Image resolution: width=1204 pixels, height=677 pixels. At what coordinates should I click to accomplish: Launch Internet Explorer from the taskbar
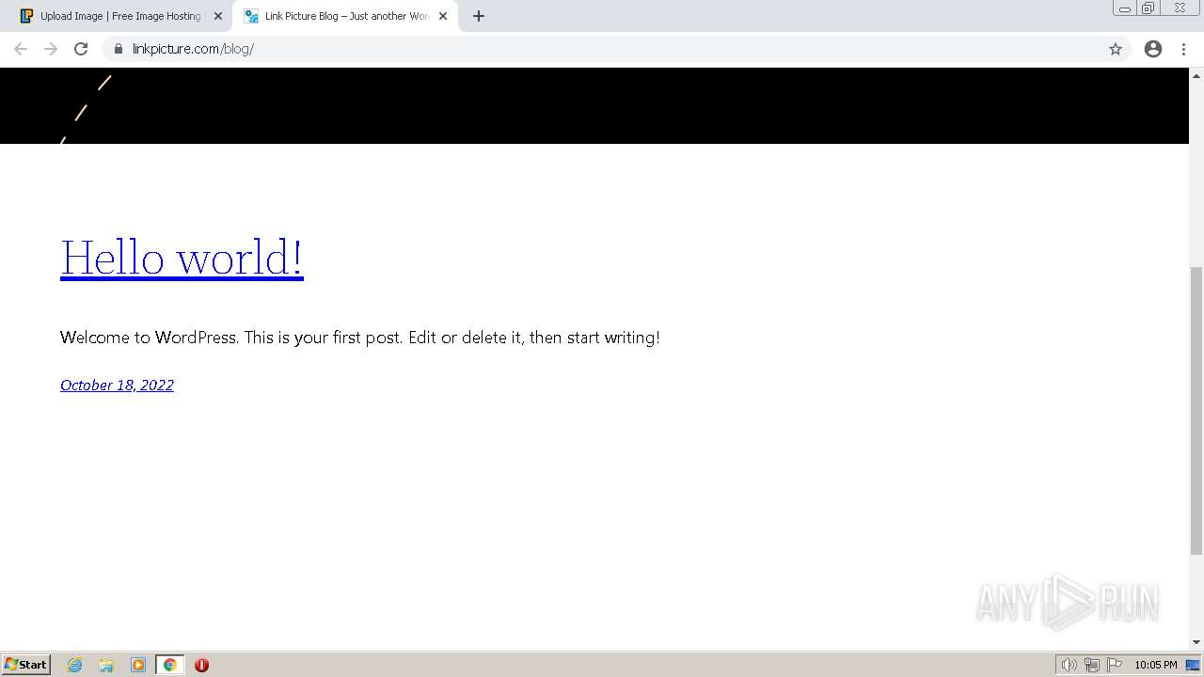point(74,665)
